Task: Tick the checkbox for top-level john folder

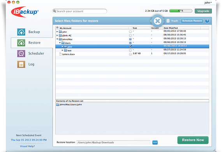Action: [130, 32]
